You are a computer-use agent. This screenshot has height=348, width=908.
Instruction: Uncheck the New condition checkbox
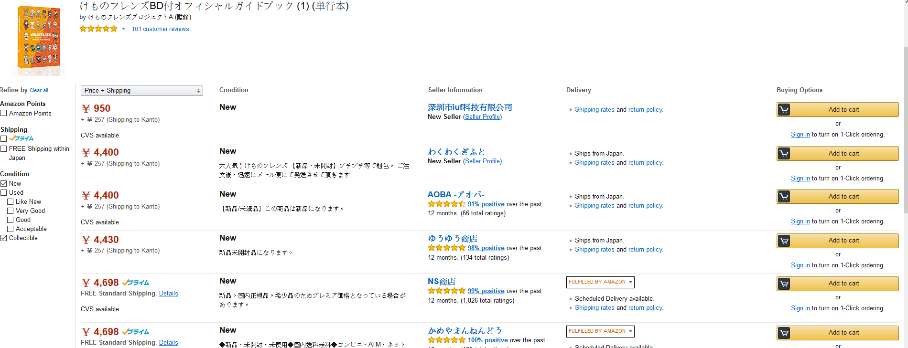pos(4,183)
